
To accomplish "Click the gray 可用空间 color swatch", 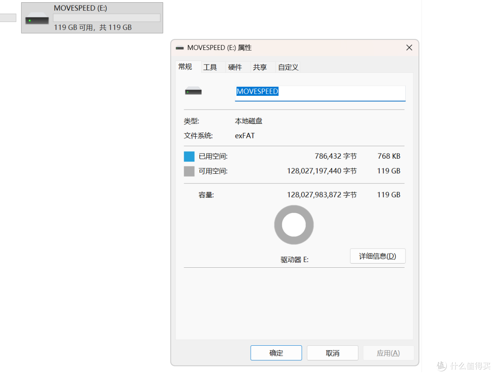I will [x=189, y=171].
